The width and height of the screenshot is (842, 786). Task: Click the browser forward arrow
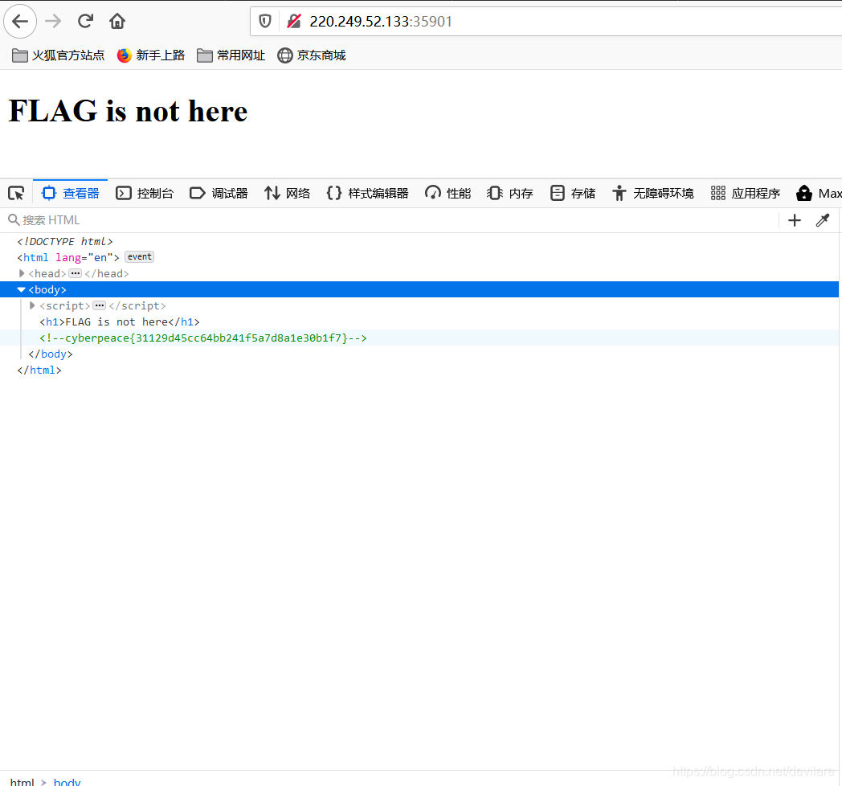[x=53, y=22]
